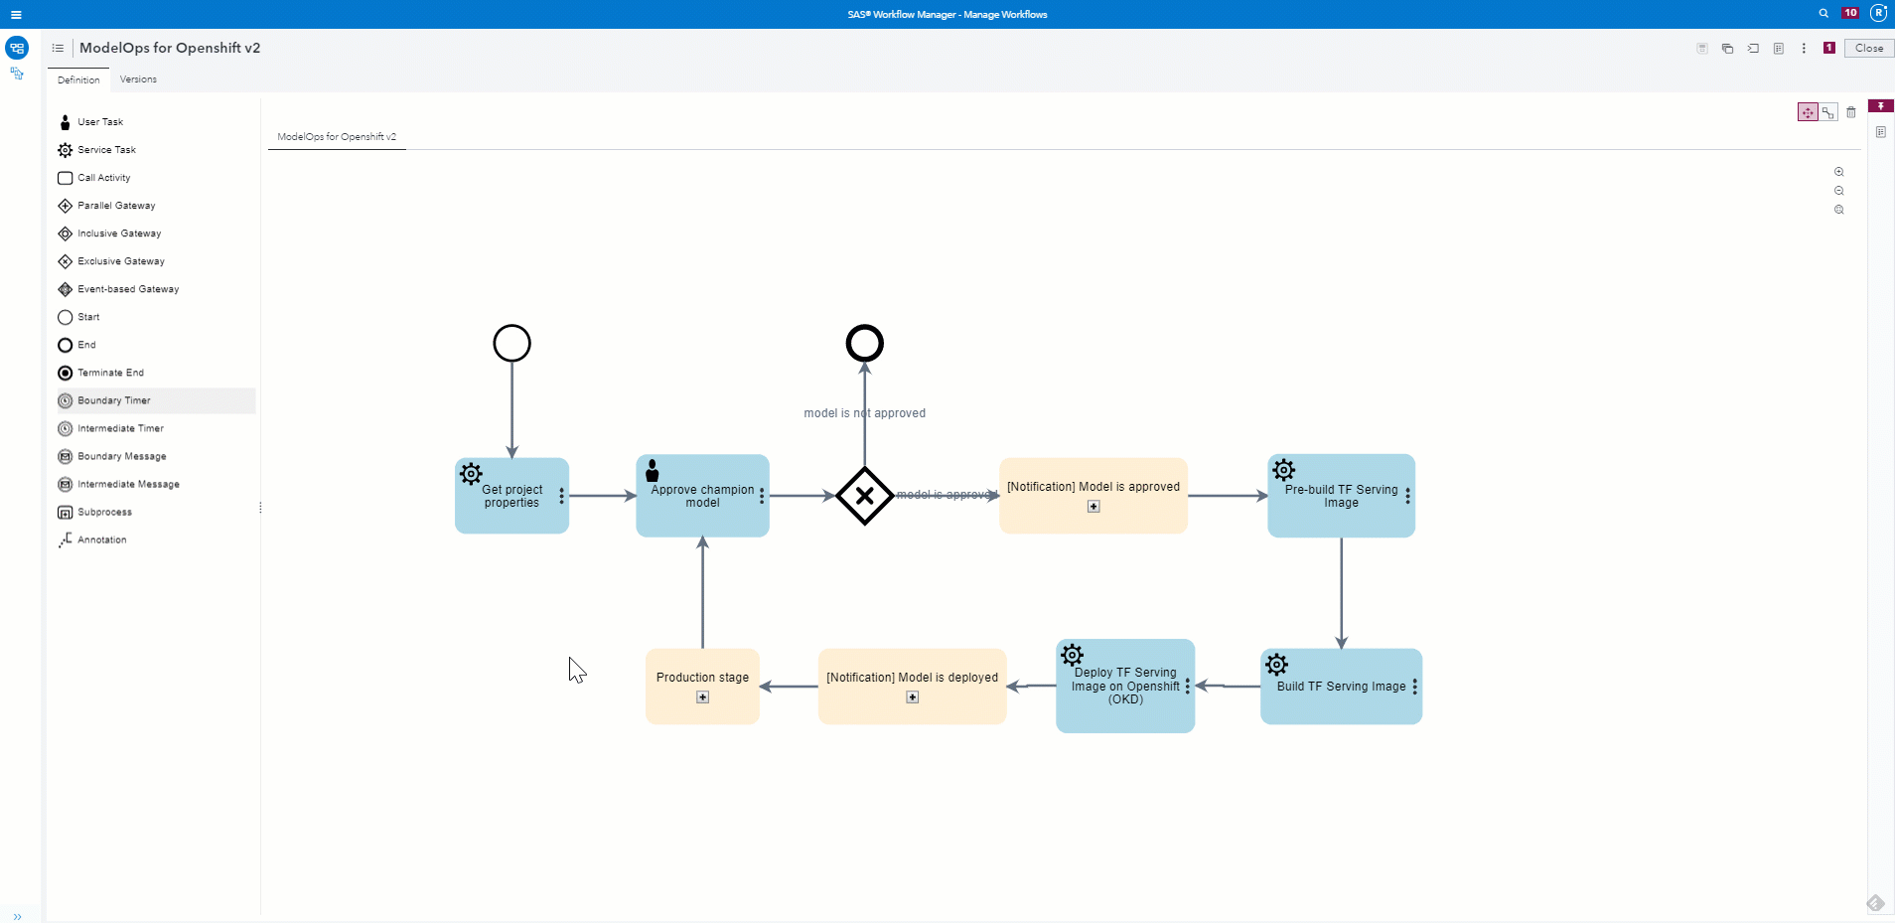Image resolution: width=1895 pixels, height=923 pixels.
Task: Switch to the Definition tab
Action: pyautogui.click(x=78, y=79)
